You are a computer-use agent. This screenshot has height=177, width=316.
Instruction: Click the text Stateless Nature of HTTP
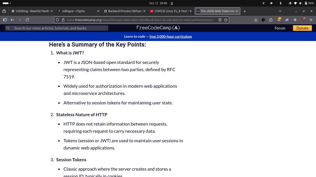pos(82,115)
